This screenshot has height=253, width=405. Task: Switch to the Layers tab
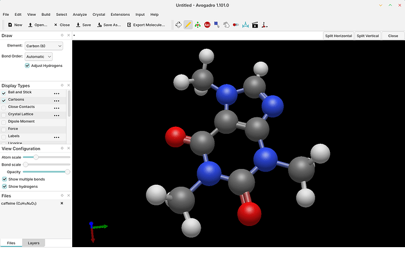pyautogui.click(x=33, y=242)
